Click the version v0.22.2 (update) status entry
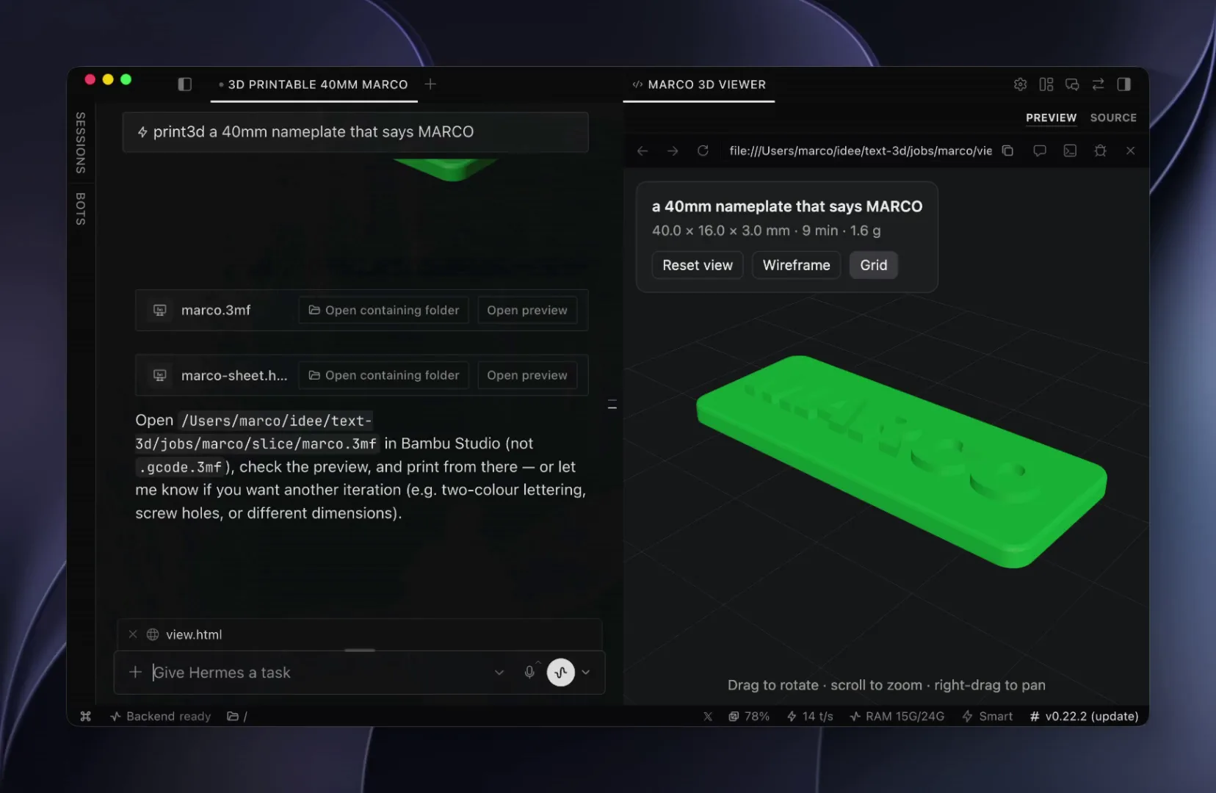The height and width of the screenshot is (793, 1216). (1084, 716)
